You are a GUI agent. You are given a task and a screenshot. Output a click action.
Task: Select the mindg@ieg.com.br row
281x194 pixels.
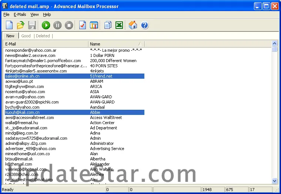74,133
